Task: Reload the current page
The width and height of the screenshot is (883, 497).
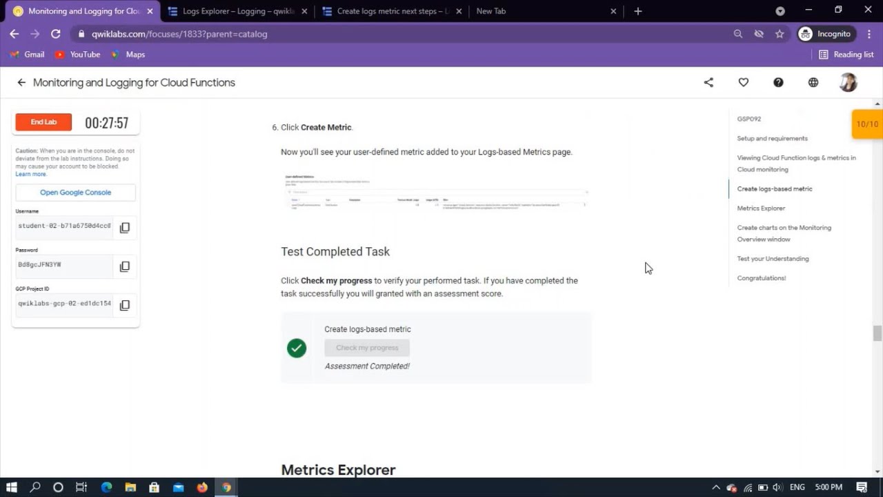Action: [x=56, y=34]
